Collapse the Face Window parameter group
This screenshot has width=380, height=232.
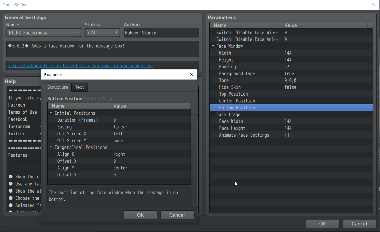point(213,46)
